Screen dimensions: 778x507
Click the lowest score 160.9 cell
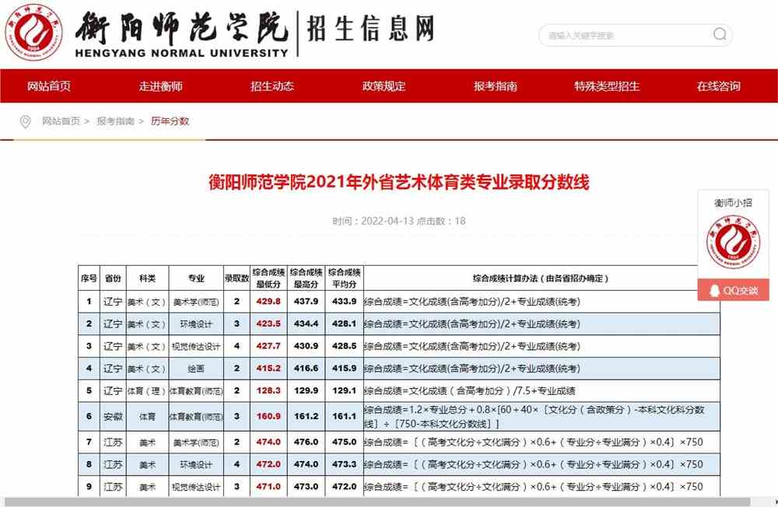click(x=268, y=416)
